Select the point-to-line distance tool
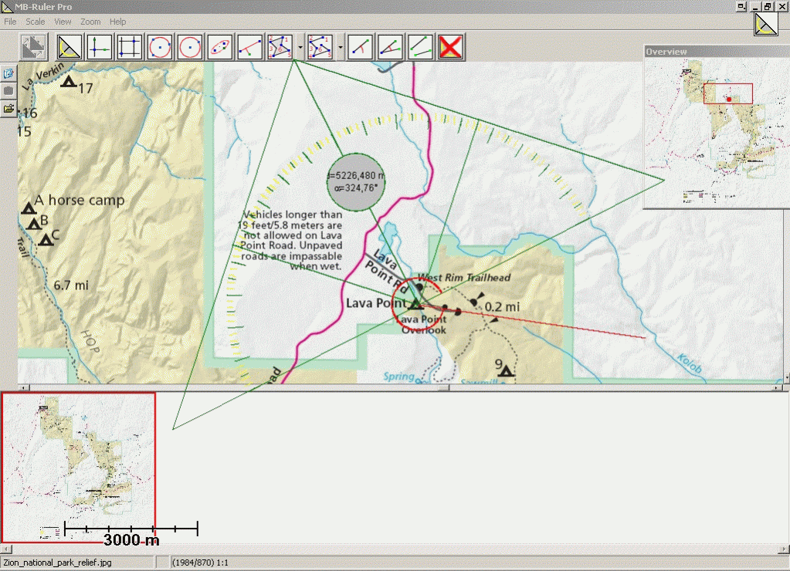The height and width of the screenshot is (571, 790). tap(250, 47)
